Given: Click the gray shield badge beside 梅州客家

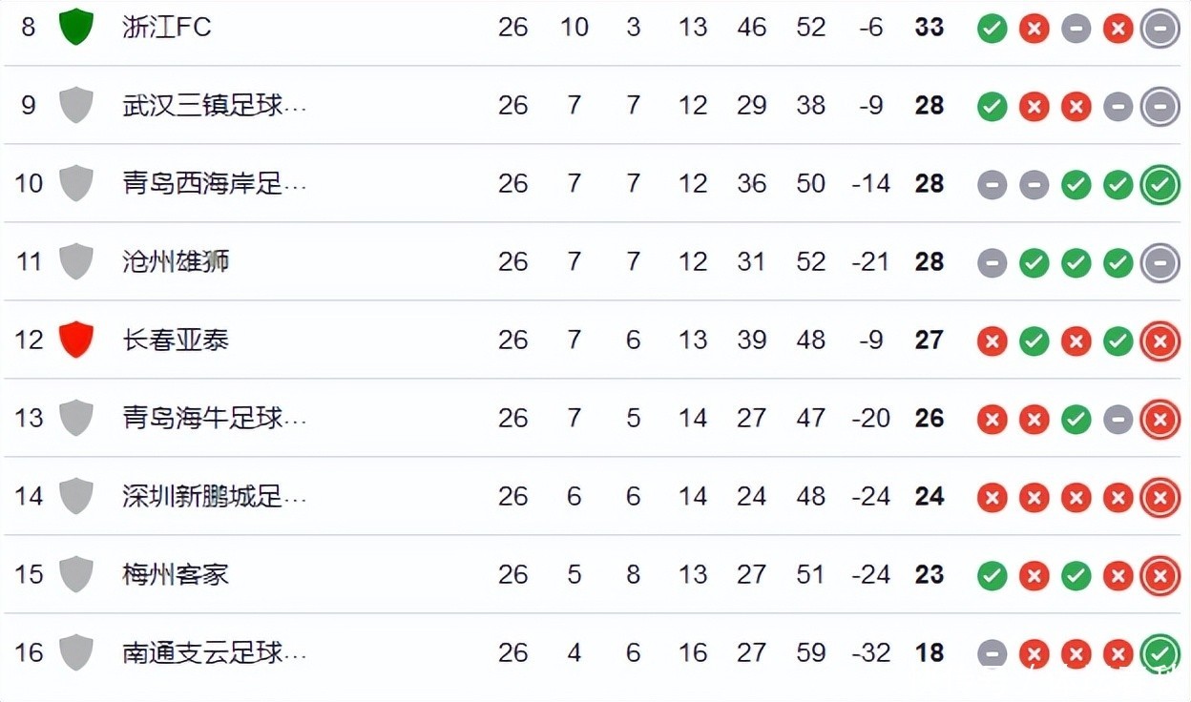Looking at the screenshot, I should 76,574.
